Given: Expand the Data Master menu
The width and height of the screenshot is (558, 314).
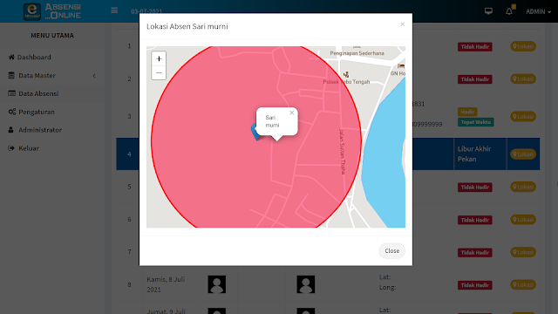Looking at the screenshot, I should [x=52, y=76].
